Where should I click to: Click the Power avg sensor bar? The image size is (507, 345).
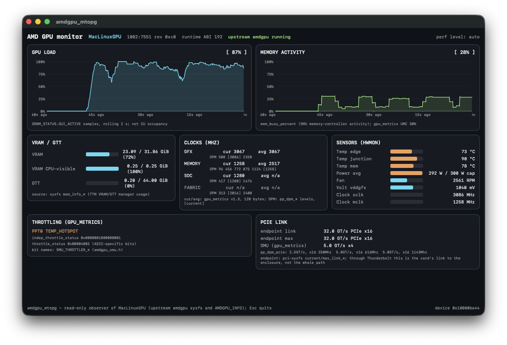(x=407, y=173)
